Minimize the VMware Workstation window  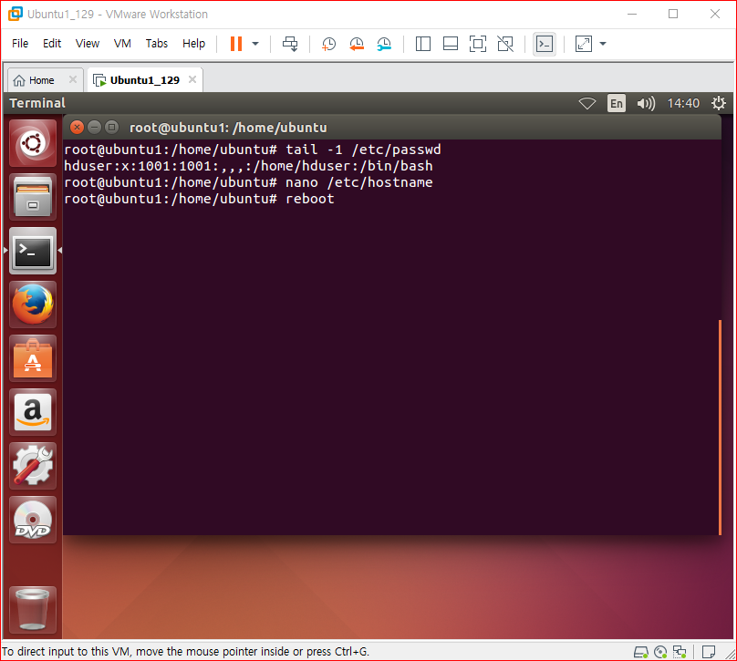pos(632,14)
